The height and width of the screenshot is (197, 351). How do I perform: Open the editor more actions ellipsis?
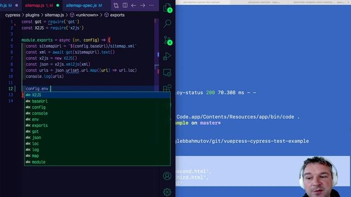coord(151,5)
